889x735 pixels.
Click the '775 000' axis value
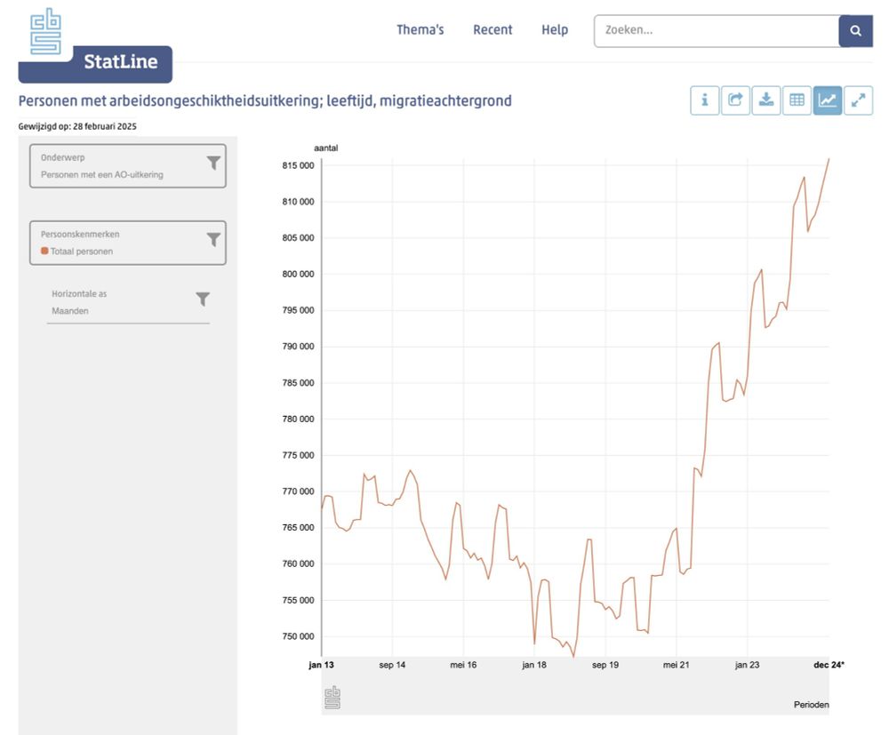(x=298, y=455)
